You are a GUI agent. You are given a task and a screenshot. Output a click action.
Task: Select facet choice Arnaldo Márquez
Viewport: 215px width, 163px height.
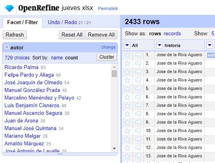[x=24, y=143]
